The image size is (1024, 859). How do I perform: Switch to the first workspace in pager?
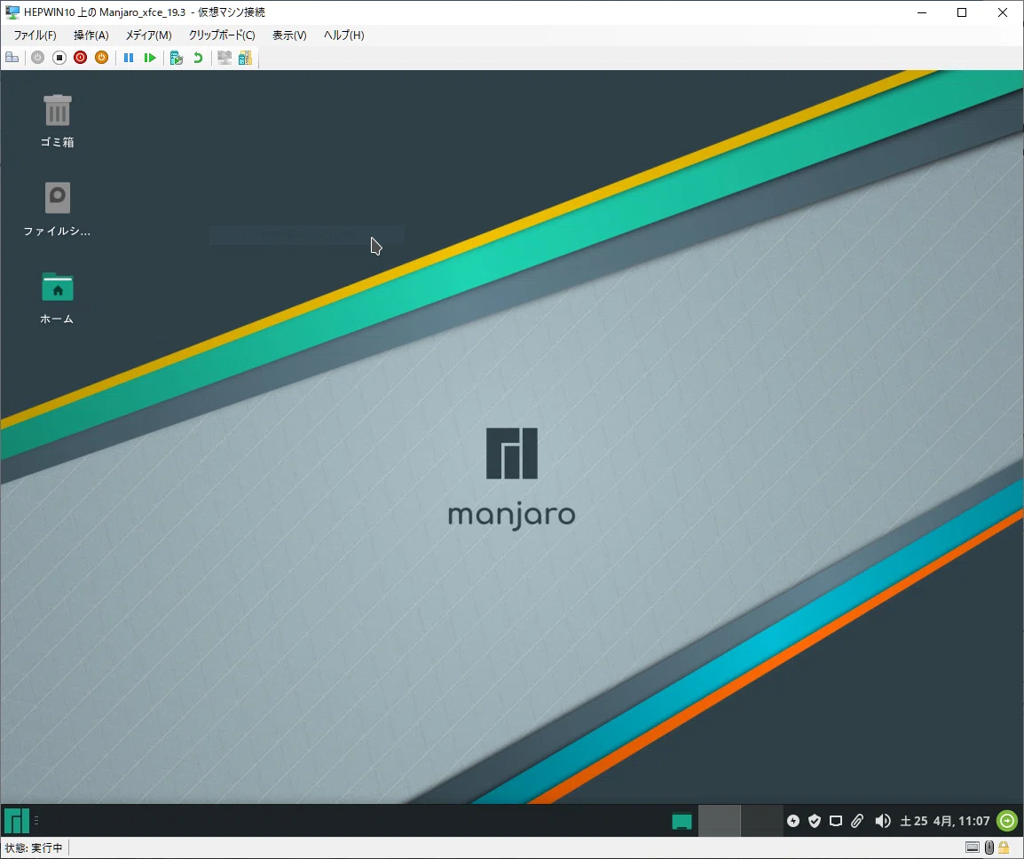720,821
